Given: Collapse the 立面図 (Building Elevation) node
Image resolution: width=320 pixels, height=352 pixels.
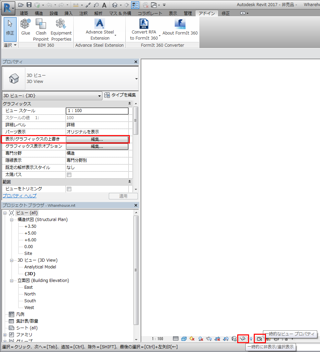Looking at the screenshot, I should point(11,281).
